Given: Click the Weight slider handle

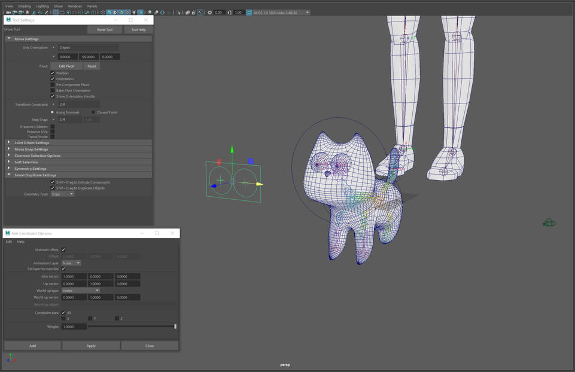Looking at the screenshot, I should pyautogui.click(x=175, y=327).
